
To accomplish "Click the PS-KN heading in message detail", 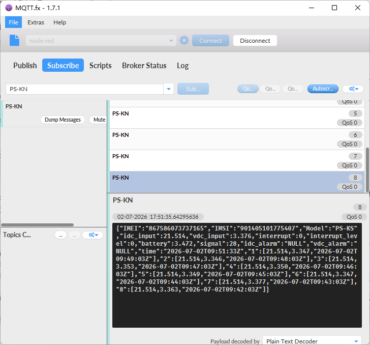I will coord(122,200).
